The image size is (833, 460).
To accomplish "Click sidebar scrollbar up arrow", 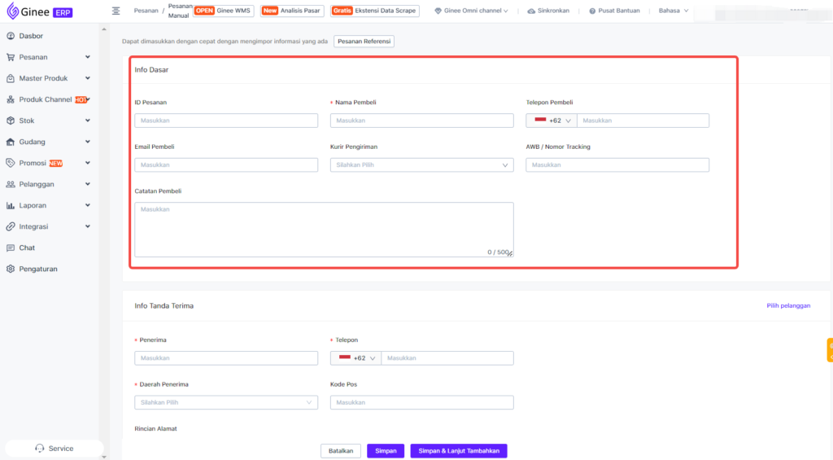I will tap(104, 29).
